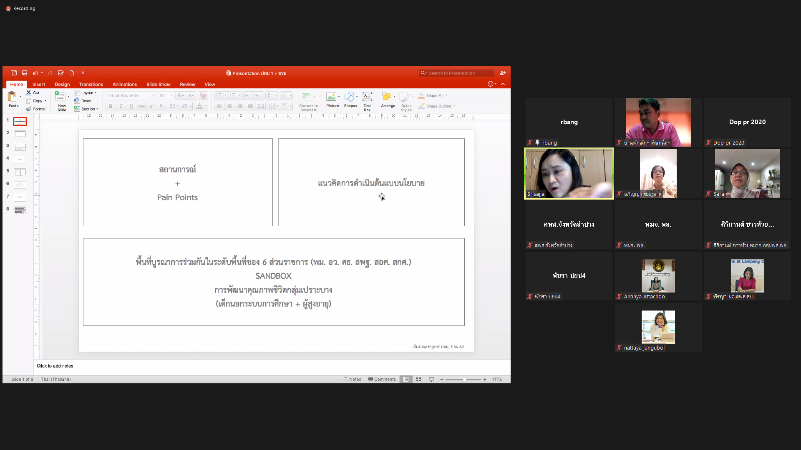Decrease font size with the A-down icon

click(x=191, y=95)
